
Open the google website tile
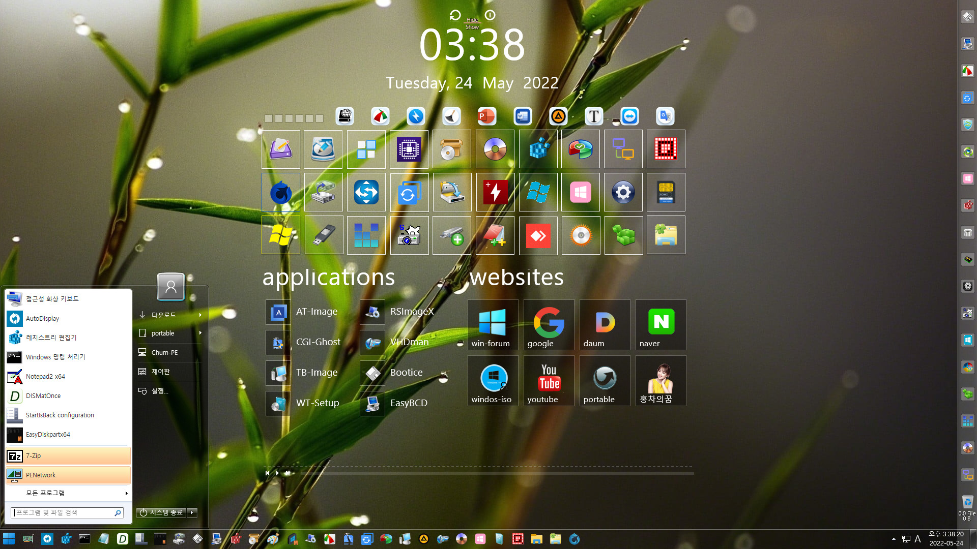click(549, 325)
